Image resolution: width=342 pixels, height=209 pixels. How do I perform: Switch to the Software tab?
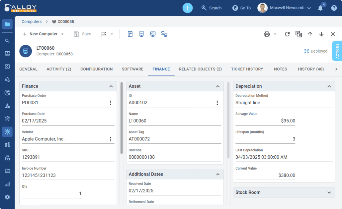click(x=132, y=69)
